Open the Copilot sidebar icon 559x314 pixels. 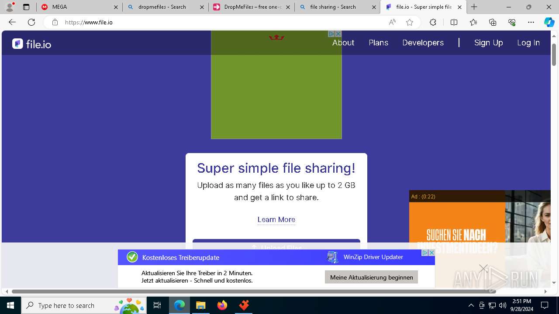[x=549, y=22]
